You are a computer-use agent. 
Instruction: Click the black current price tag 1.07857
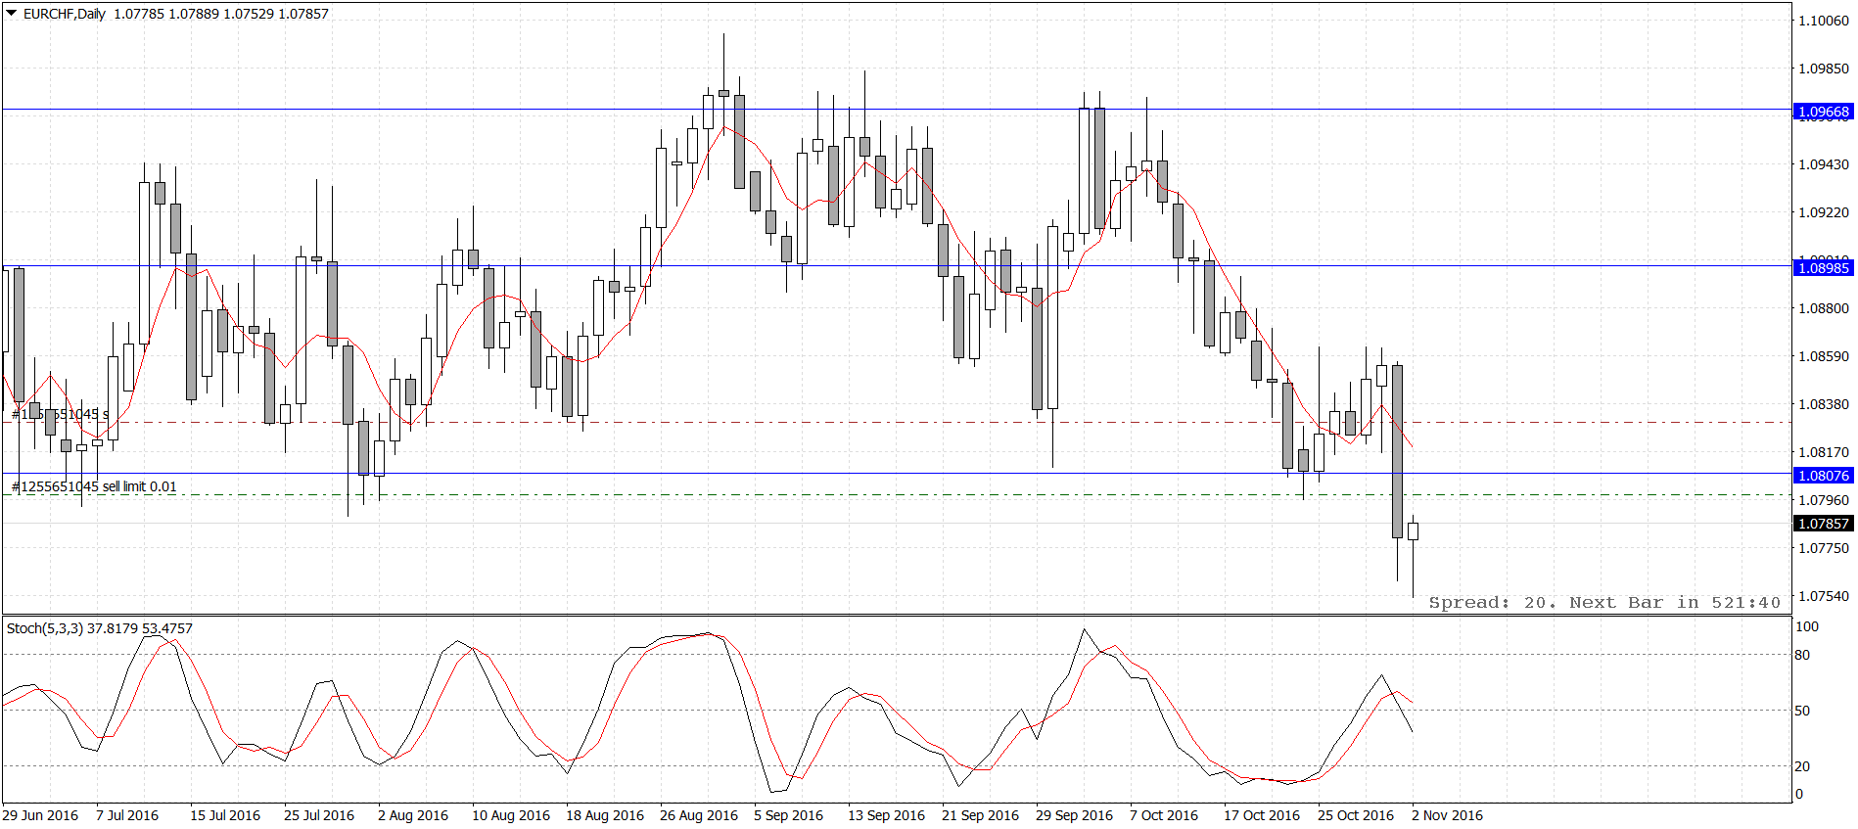tap(1823, 524)
